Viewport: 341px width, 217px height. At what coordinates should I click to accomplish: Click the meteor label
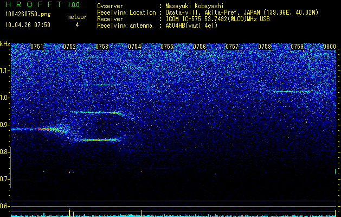pos(77,17)
